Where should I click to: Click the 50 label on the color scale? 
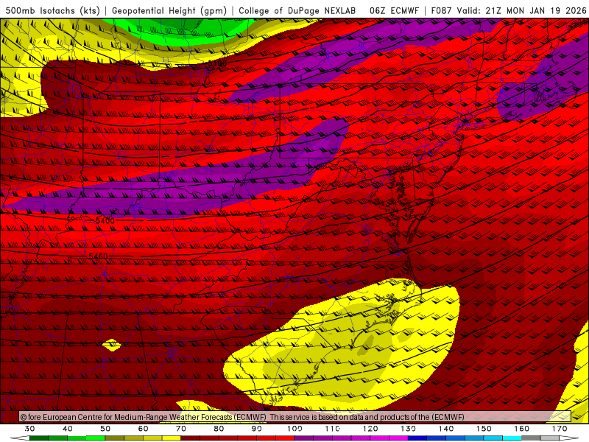105,429
